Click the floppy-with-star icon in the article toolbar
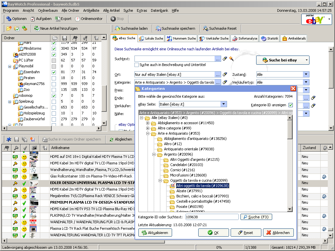The height and width of the screenshot is (251, 335). [x=32, y=139]
